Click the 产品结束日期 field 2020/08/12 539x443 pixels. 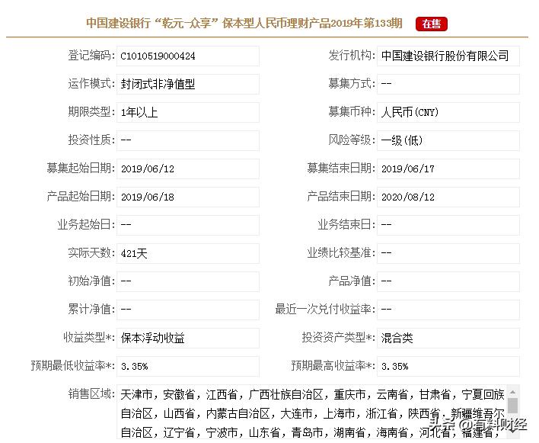coord(448,197)
